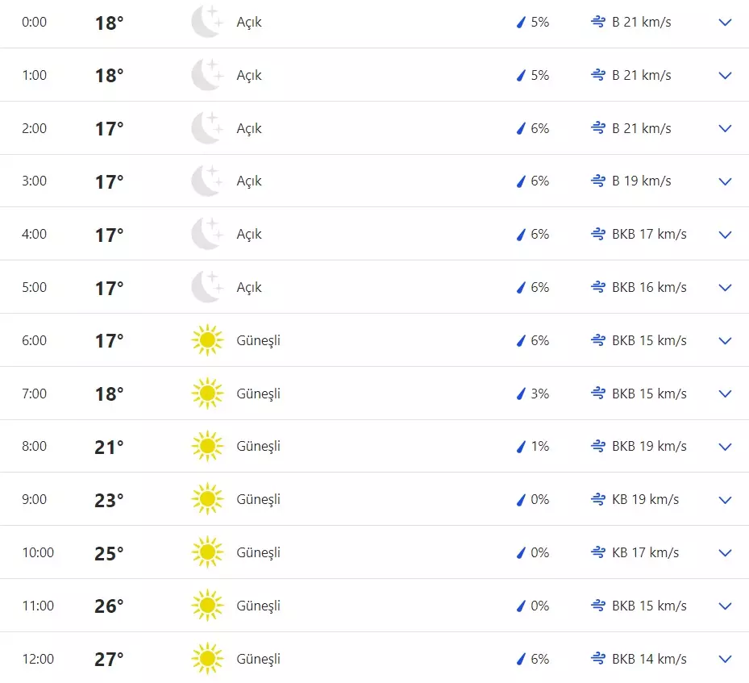Click the raindrop icon in the 11:00 row
749x683 pixels.
tap(521, 606)
